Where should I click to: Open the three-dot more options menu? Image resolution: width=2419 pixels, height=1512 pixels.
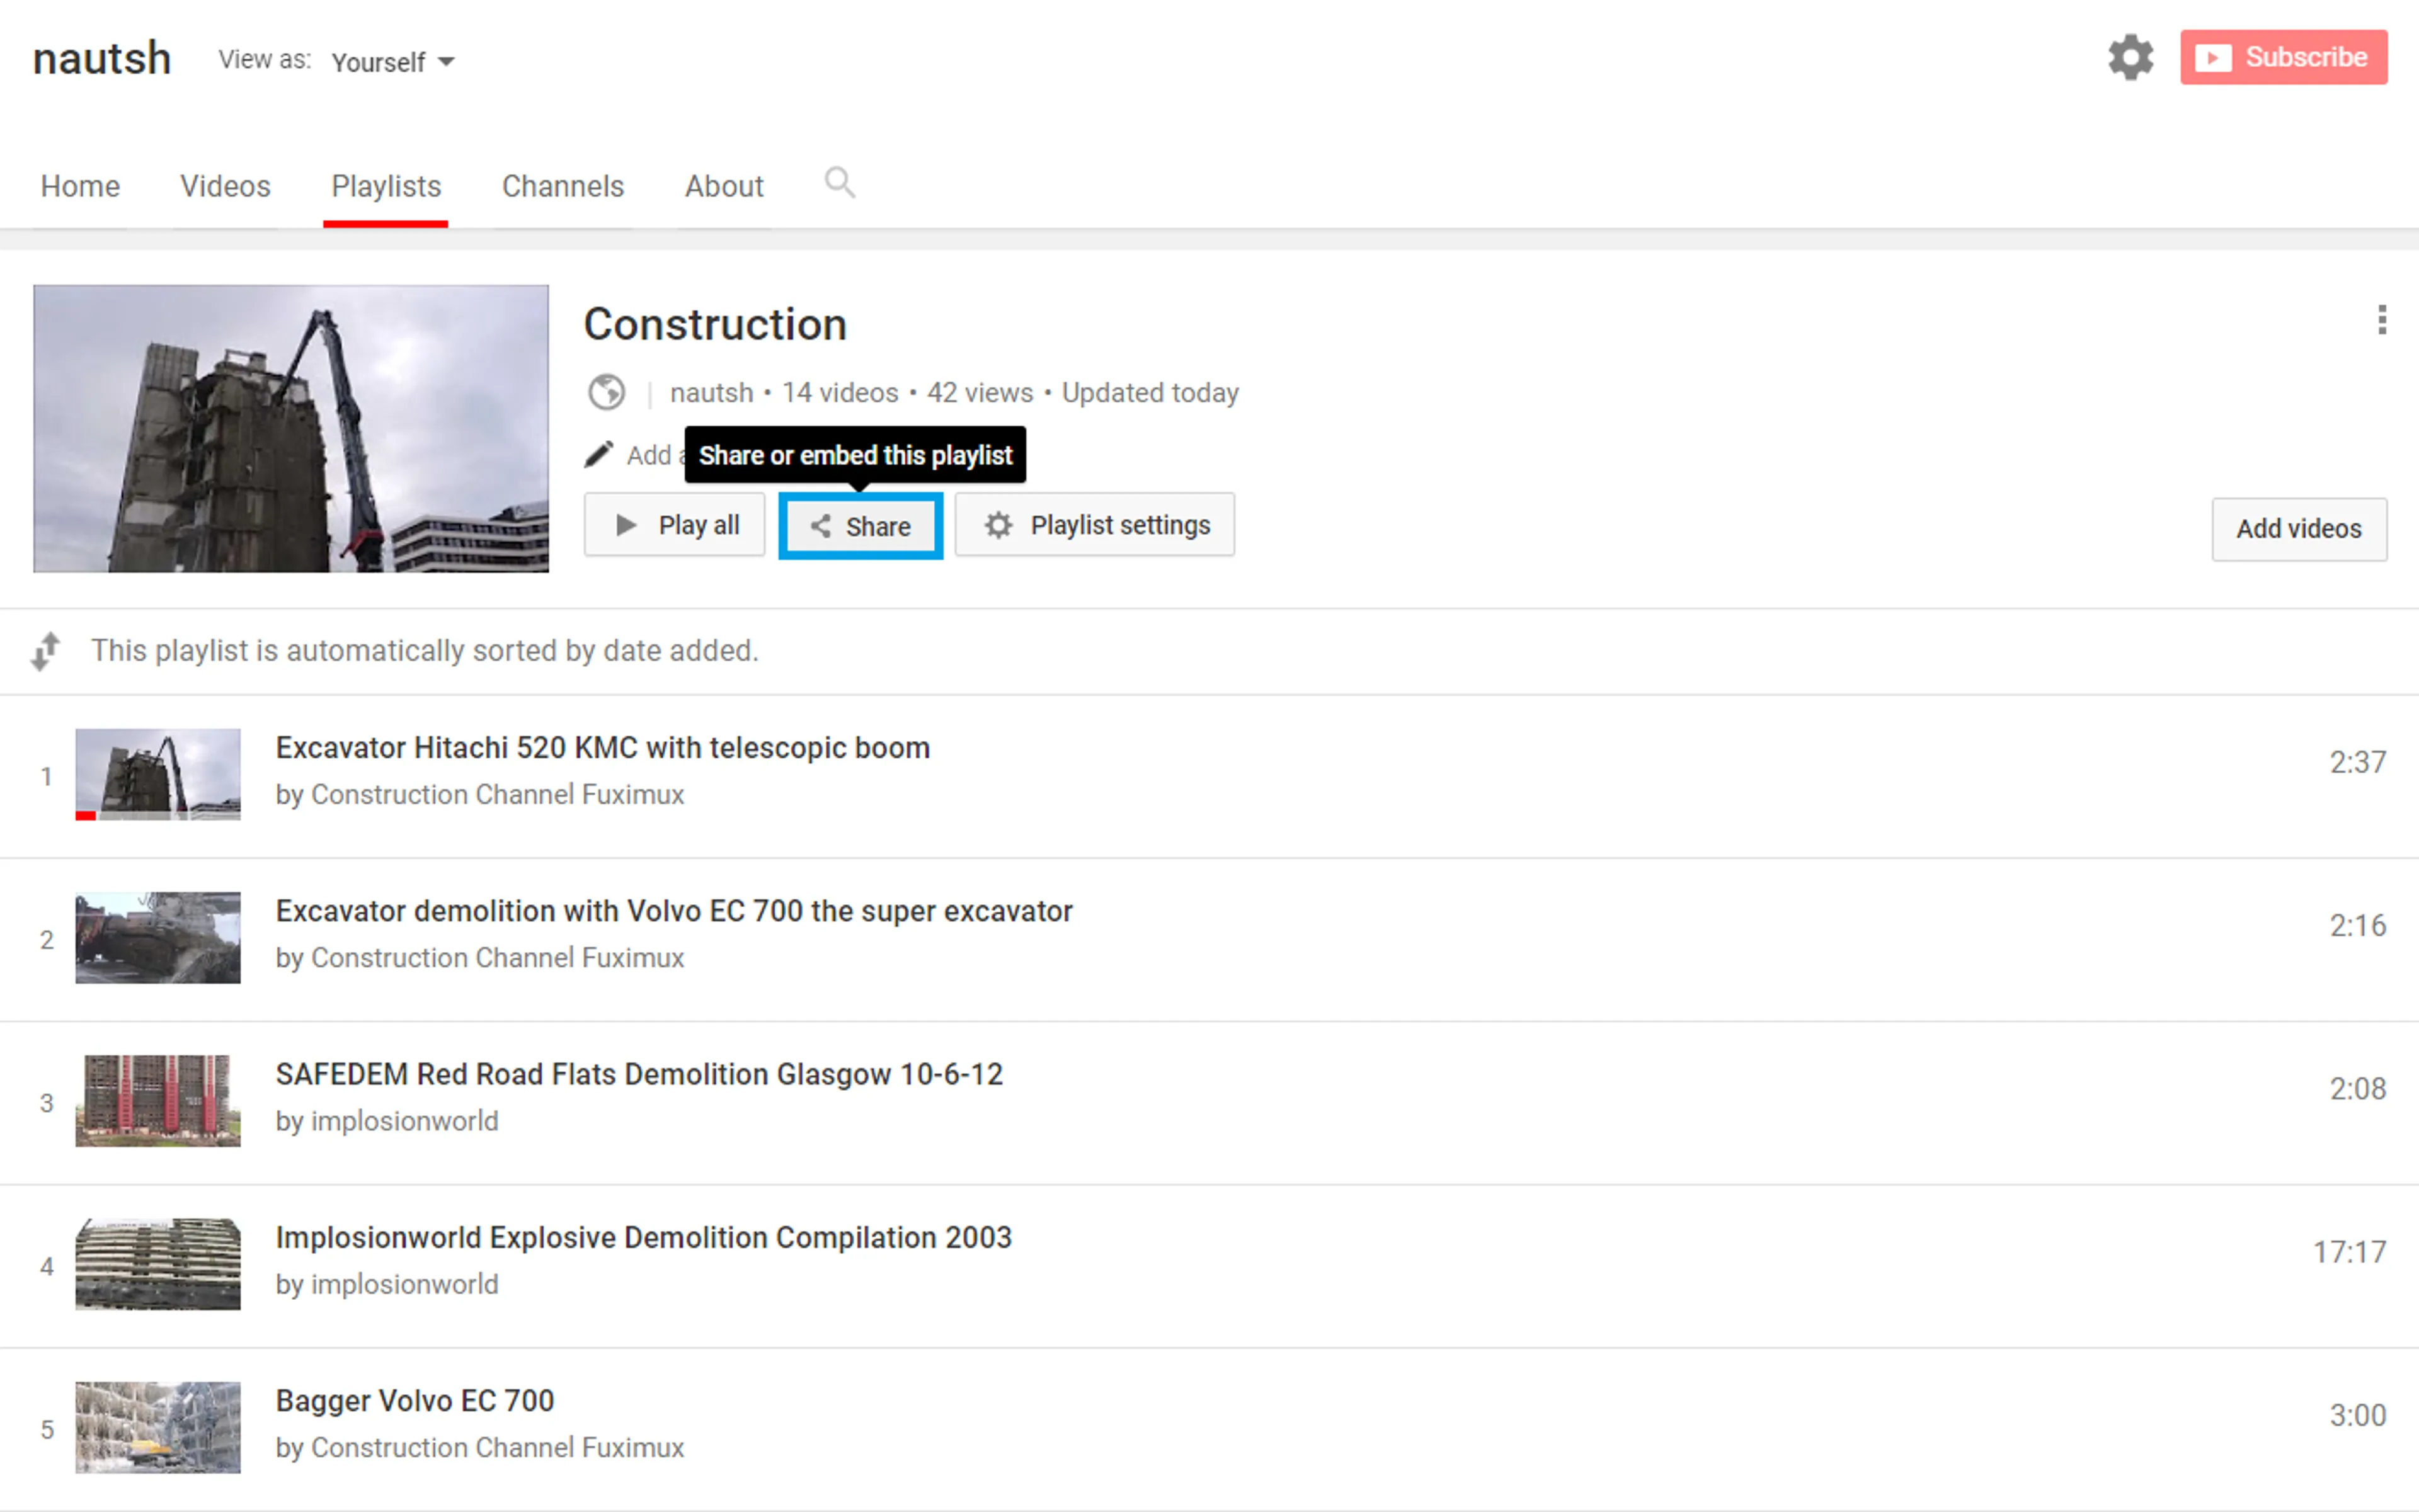click(x=2381, y=320)
